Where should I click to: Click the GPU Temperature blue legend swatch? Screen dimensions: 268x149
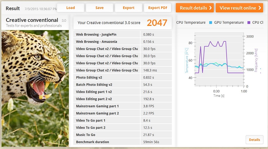coord(211,23)
